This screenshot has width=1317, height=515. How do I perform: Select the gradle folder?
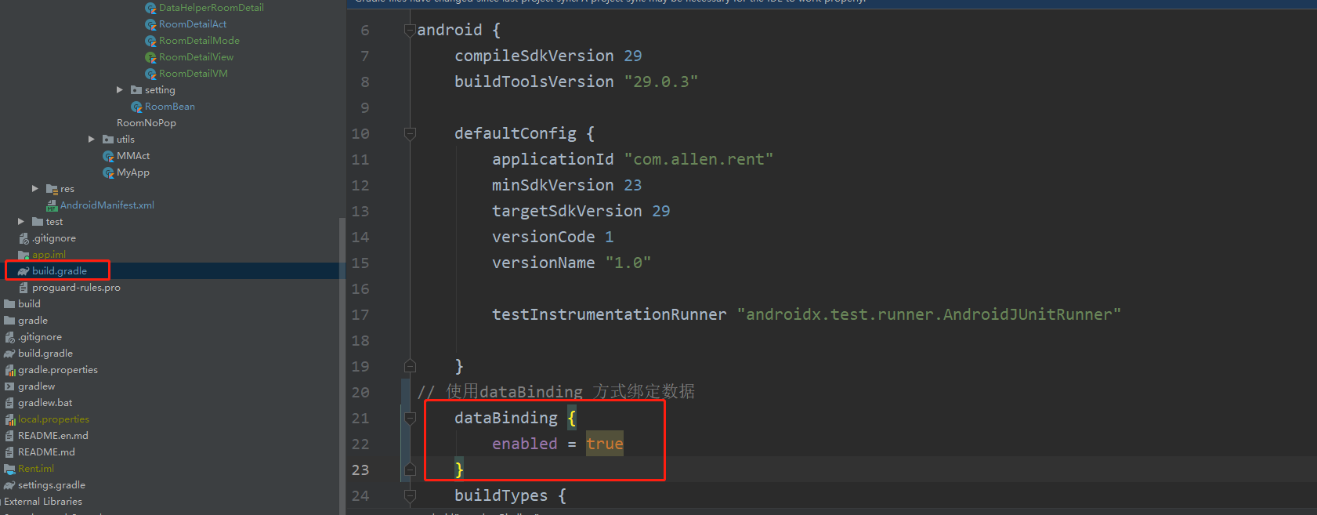tap(33, 321)
